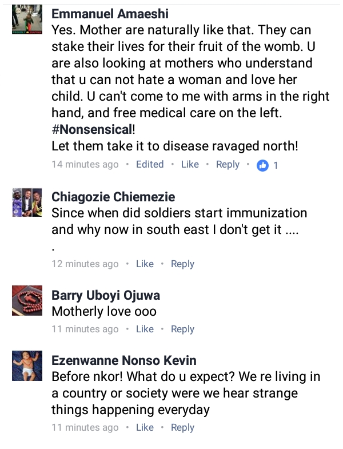Reply to Barry Uboyi Ojuwa's comment

183,329
